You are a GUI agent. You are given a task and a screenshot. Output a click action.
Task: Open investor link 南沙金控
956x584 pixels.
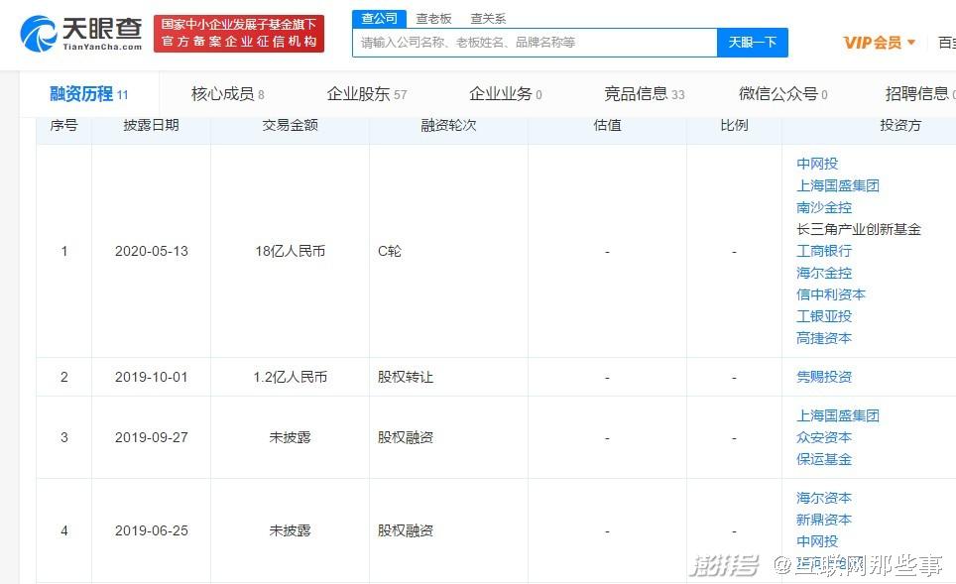824,207
